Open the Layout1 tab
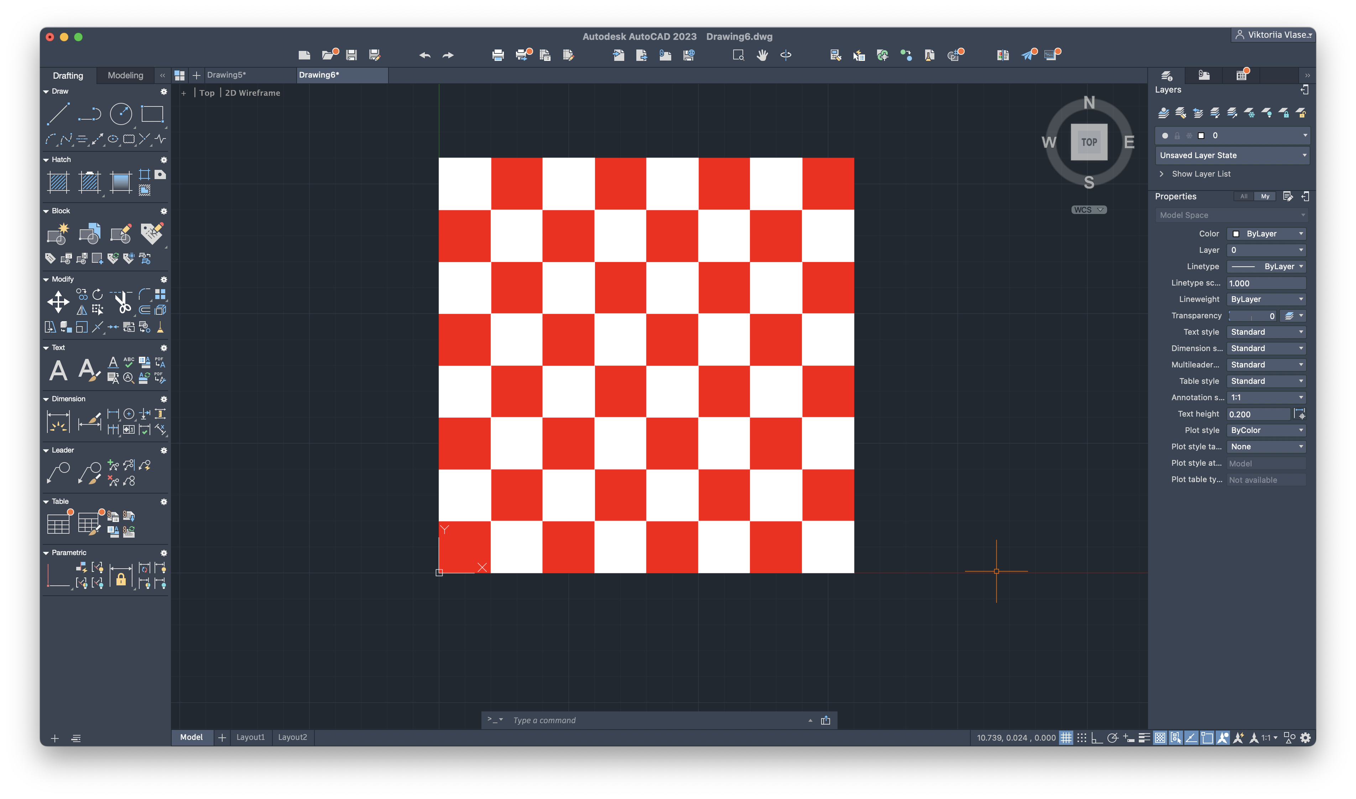The height and width of the screenshot is (799, 1356). [250, 737]
